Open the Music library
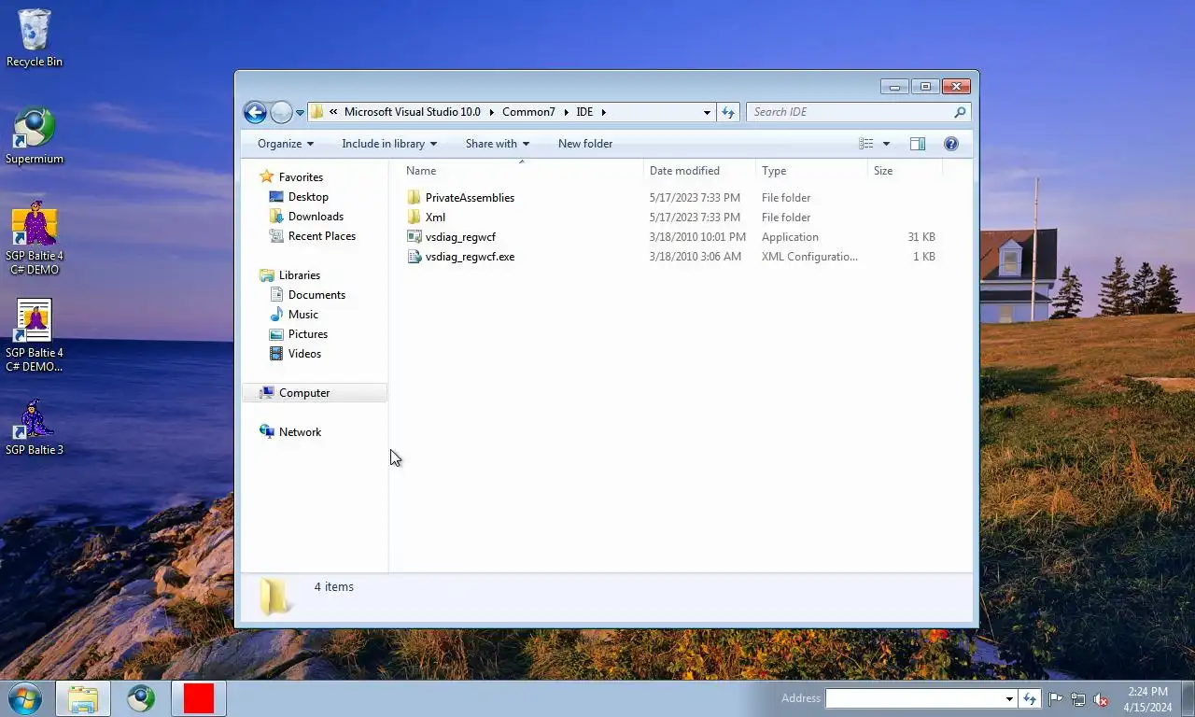The image size is (1195, 717). click(x=303, y=315)
